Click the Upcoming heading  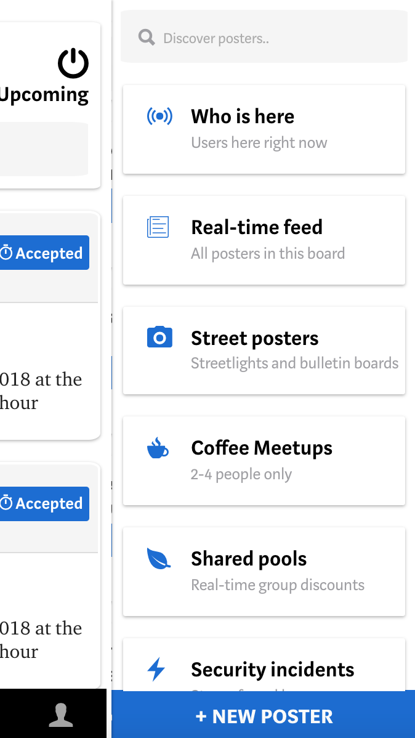[44, 95]
